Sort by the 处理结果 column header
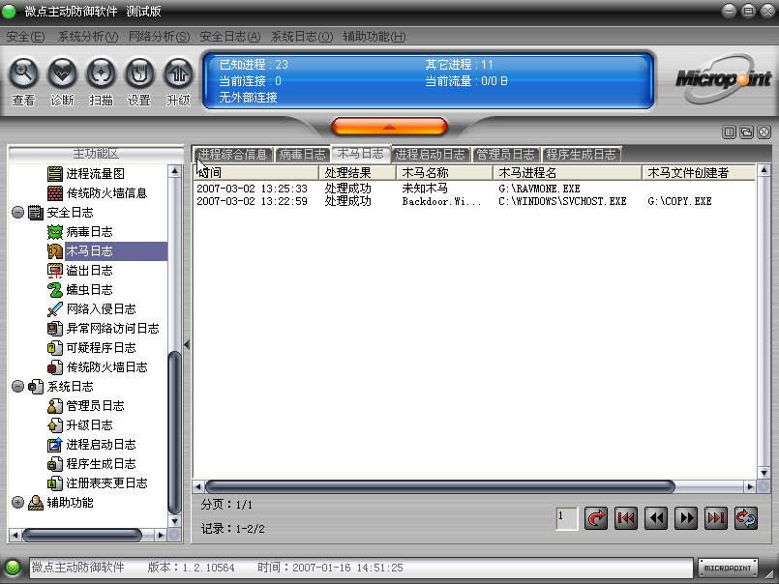 [x=357, y=173]
